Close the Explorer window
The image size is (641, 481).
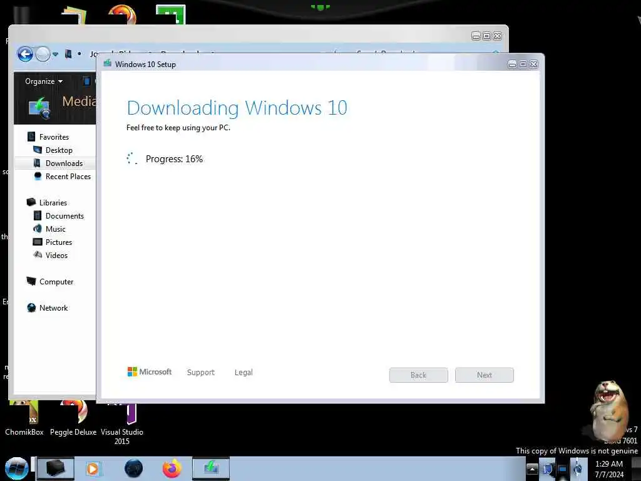tap(498, 36)
